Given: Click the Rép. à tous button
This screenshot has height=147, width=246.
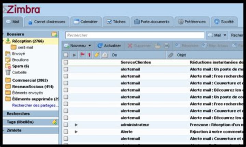Looking at the screenshot, I should click(215, 46).
